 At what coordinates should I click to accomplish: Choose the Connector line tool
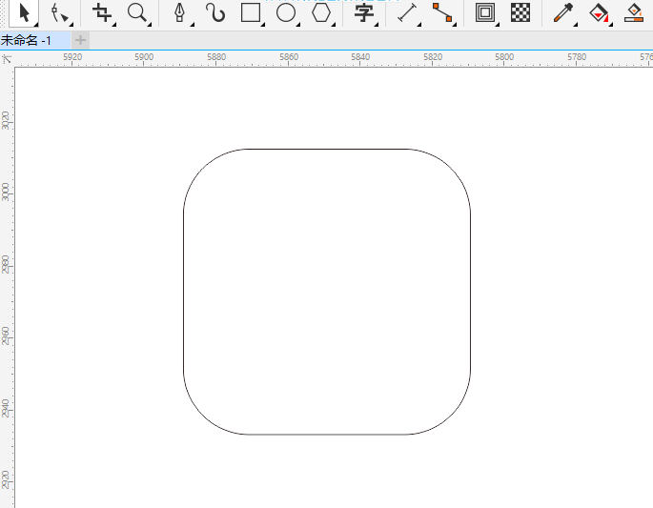[x=442, y=12]
